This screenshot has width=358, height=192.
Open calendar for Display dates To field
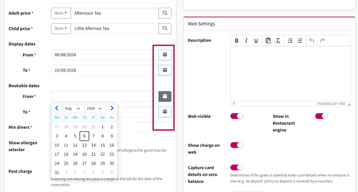point(165,70)
